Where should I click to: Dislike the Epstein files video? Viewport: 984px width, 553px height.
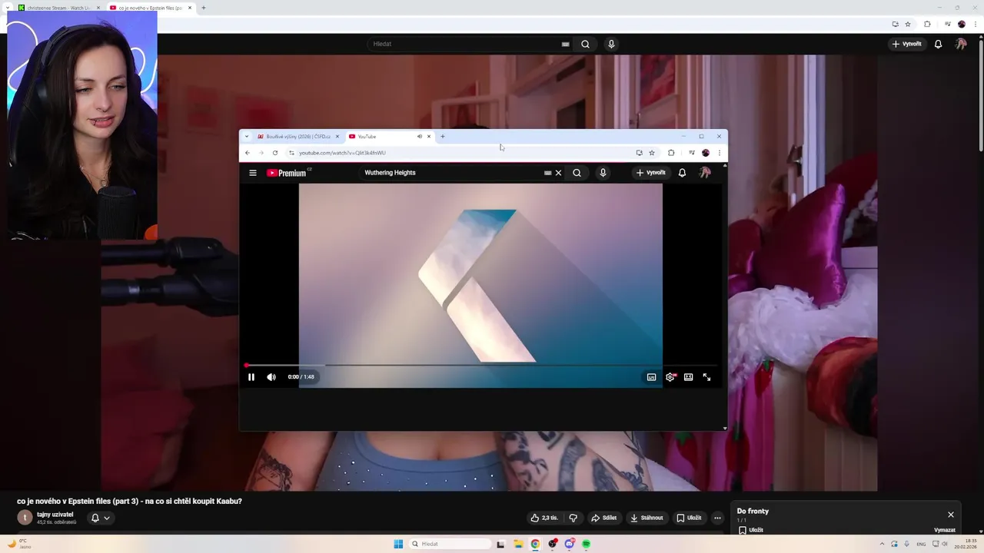[x=573, y=518]
